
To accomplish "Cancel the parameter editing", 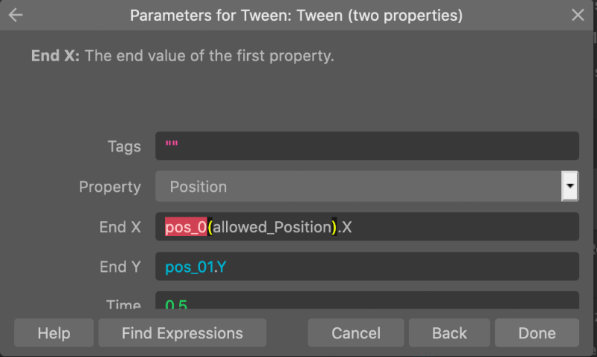I will 356,333.
